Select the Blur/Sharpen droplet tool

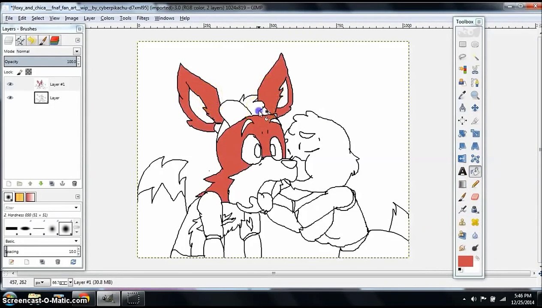[475, 235]
